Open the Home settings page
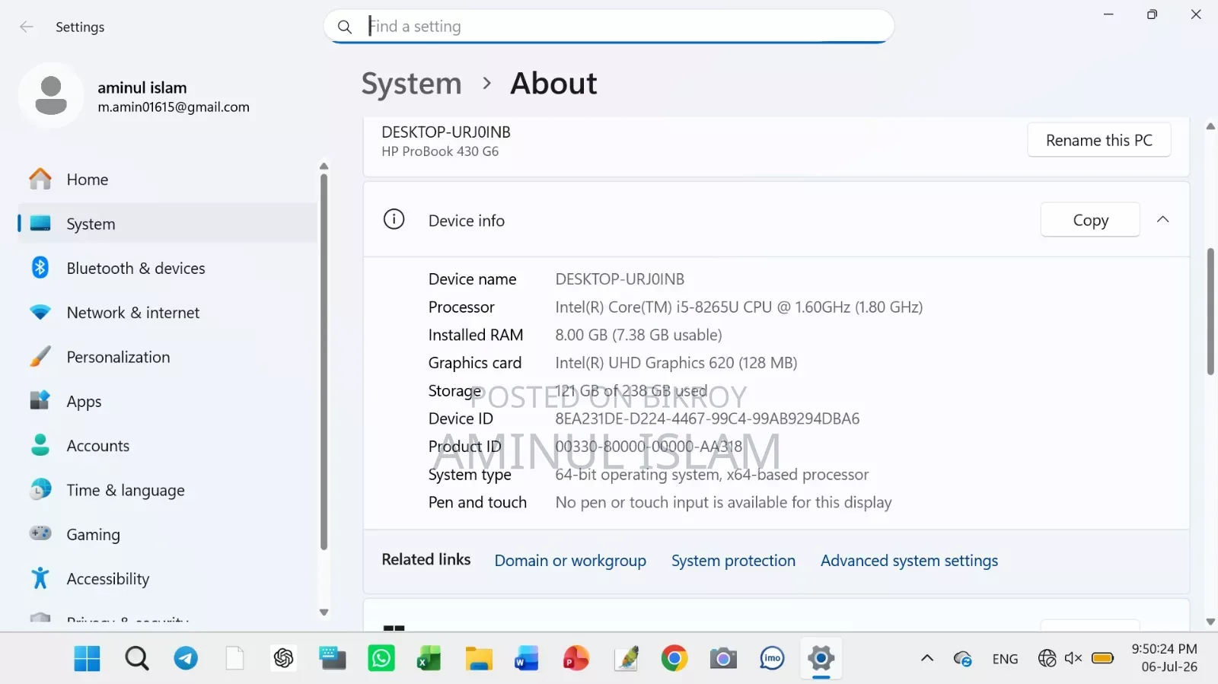The height and width of the screenshot is (684, 1218). pos(167,180)
